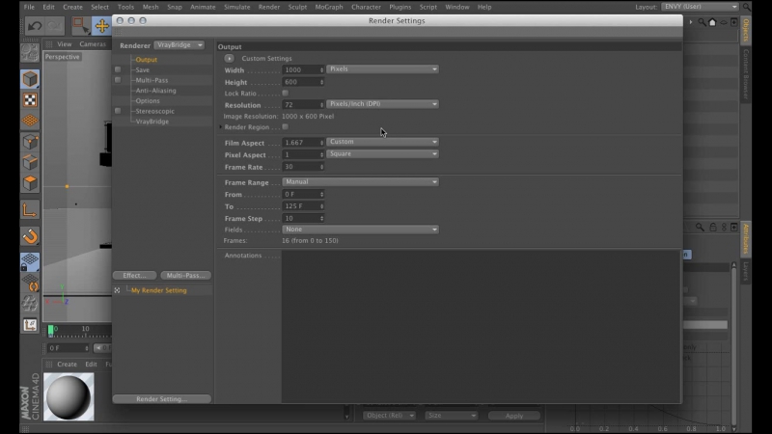Switch to the Objects side tab
Viewport: 772px width, 434px height.
tap(746, 30)
